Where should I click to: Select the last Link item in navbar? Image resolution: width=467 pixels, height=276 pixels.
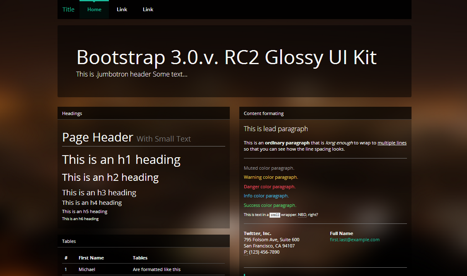click(x=148, y=10)
